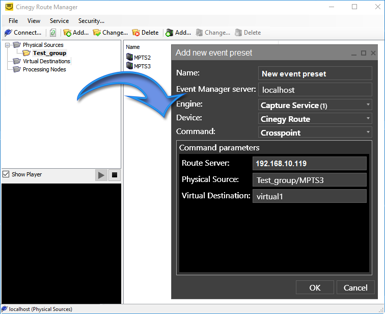Click the Add folder icon in the toolbar
This screenshot has height=314, width=385.
[x=67, y=33]
